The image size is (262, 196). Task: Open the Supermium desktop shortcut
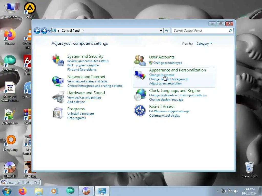click(10, 63)
